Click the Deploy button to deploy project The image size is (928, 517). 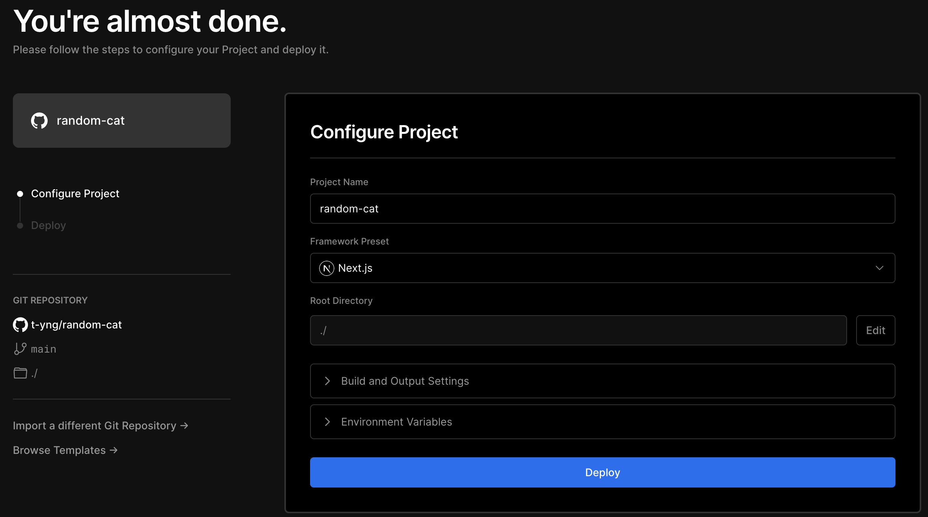pyautogui.click(x=602, y=472)
